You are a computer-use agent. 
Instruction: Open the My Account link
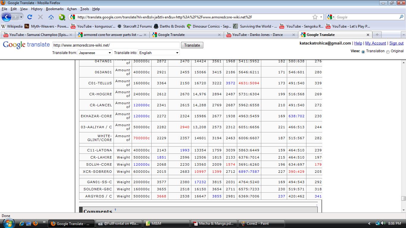(x=376, y=43)
